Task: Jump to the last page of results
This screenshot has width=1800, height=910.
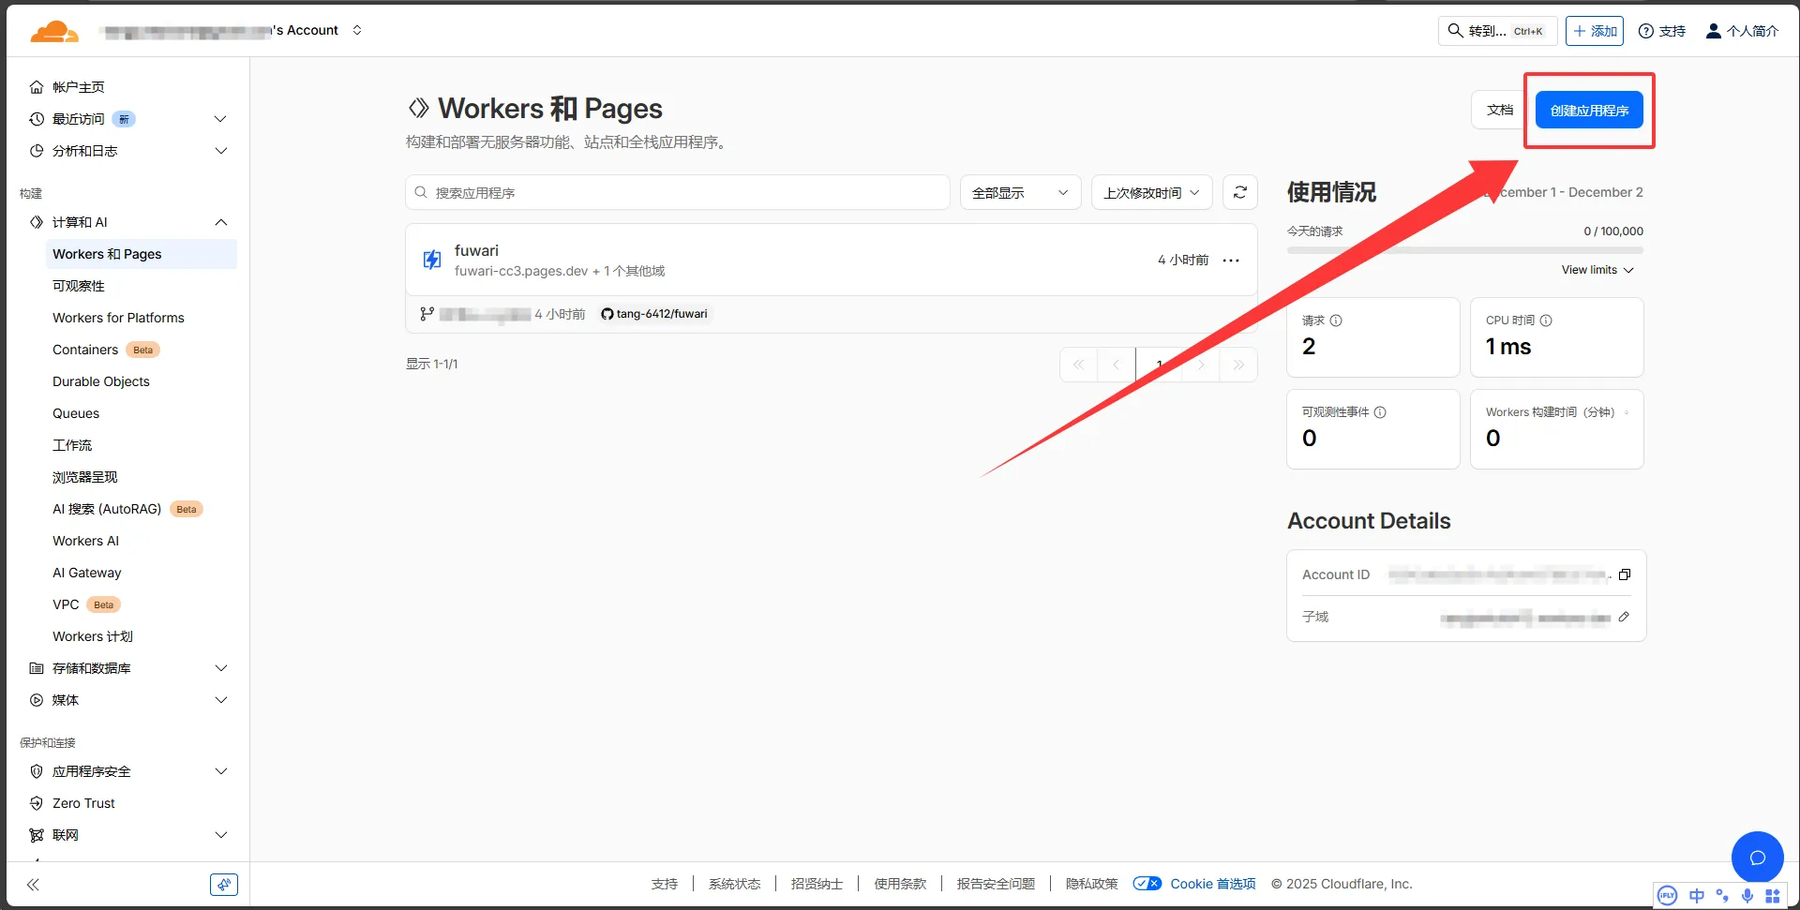Action: pos(1238,365)
